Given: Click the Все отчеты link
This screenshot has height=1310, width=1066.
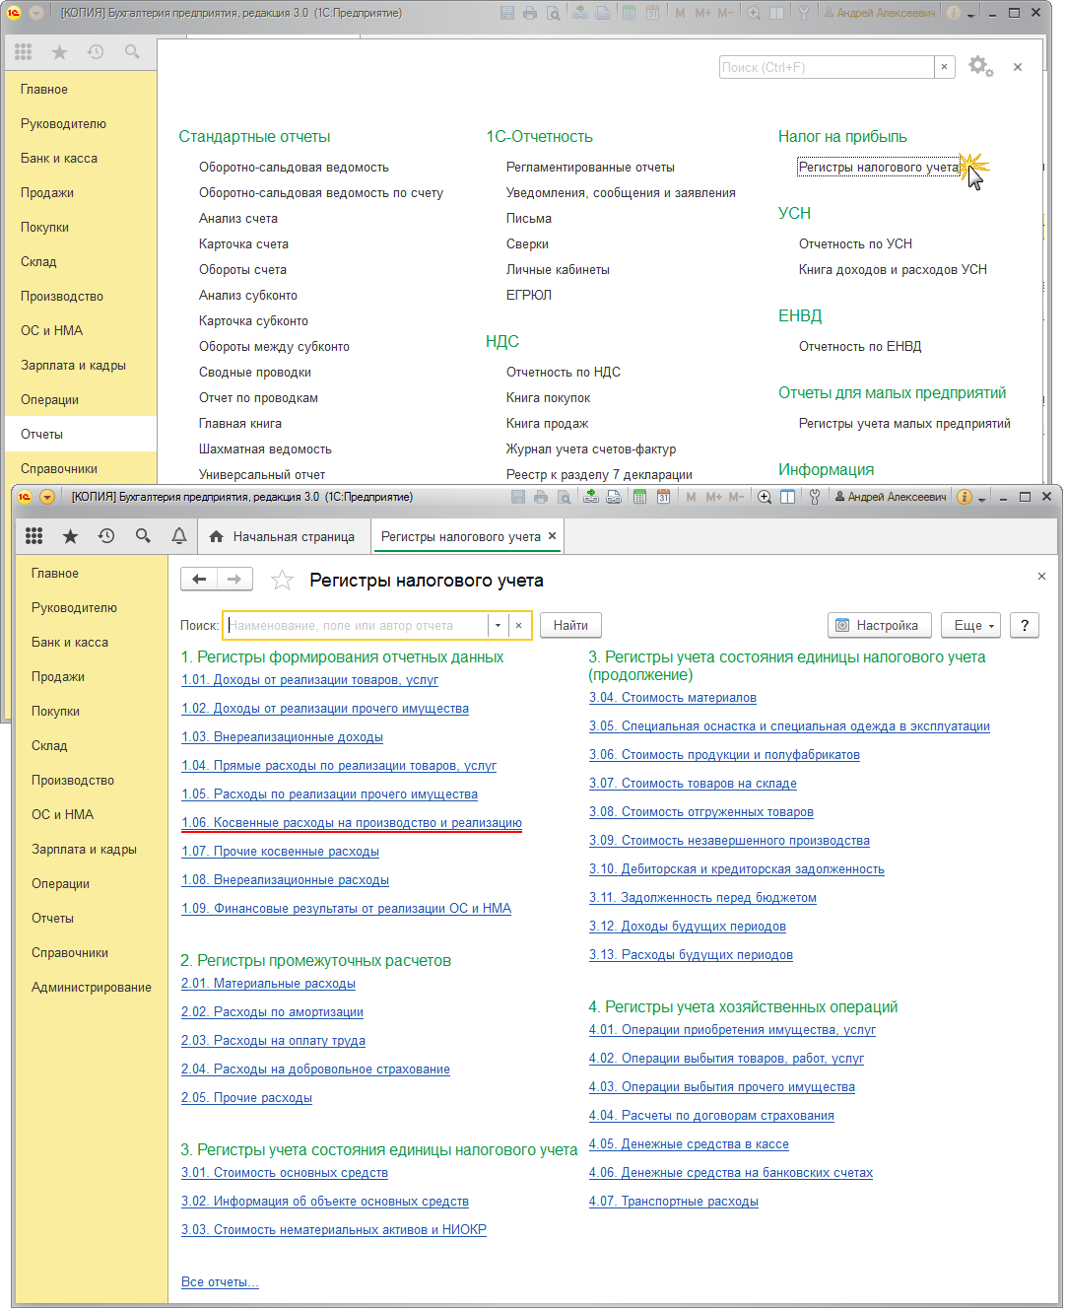Looking at the screenshot, I should coord(220,1282).
